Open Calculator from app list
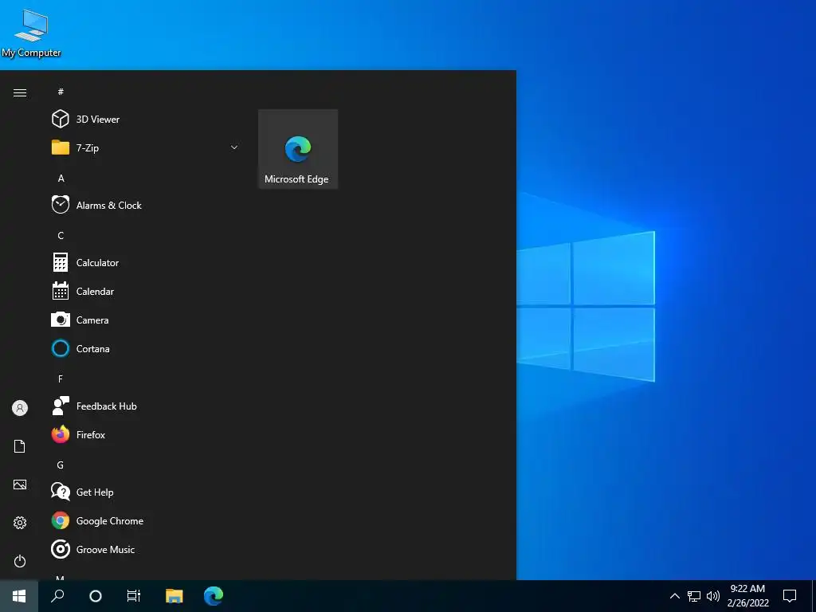 [146, 262]
